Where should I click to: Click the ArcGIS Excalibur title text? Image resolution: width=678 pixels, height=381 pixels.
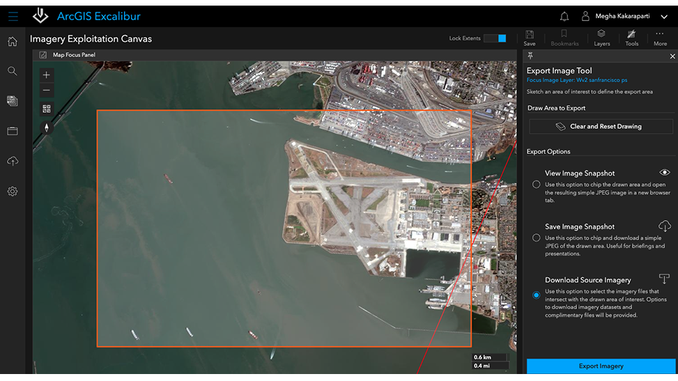coord(98,17)
